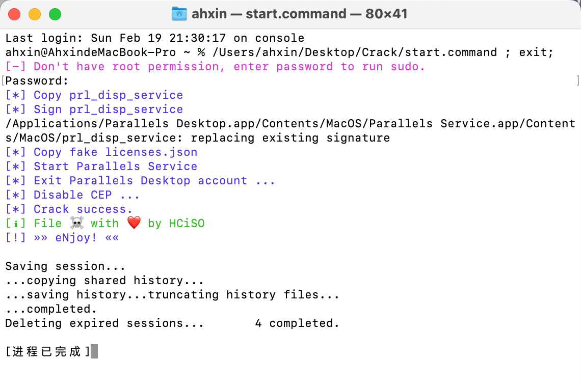Click the pink 'Don't have root permission' message
This screenshot has width=581, height=386.
(x=215, y=67)
